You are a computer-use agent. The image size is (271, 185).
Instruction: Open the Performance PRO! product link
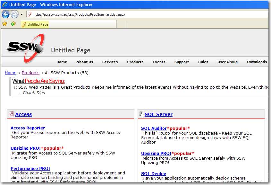coord(30,169)
